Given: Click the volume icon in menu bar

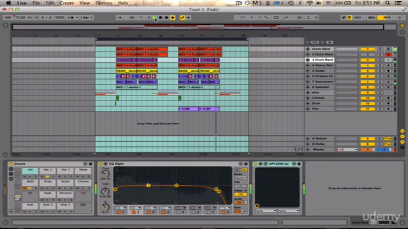Looking at the screenshot, I should 319,3.
